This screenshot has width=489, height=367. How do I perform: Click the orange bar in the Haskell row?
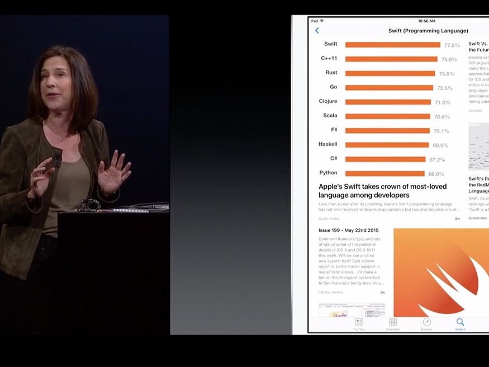tap(387, 145)
